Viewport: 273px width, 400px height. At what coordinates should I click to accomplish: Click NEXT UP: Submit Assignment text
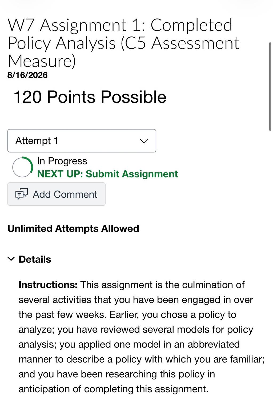click(107, 174)
